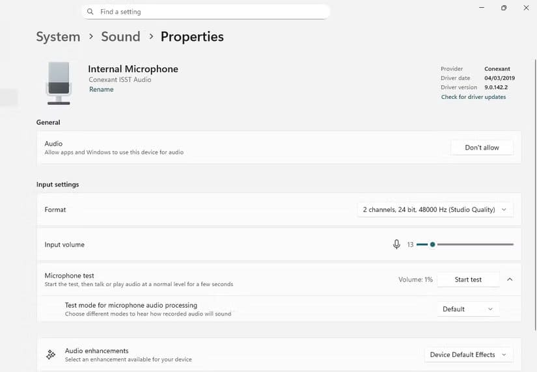
Task: Go to System in breadcrumb
Action: coord(58,36)
